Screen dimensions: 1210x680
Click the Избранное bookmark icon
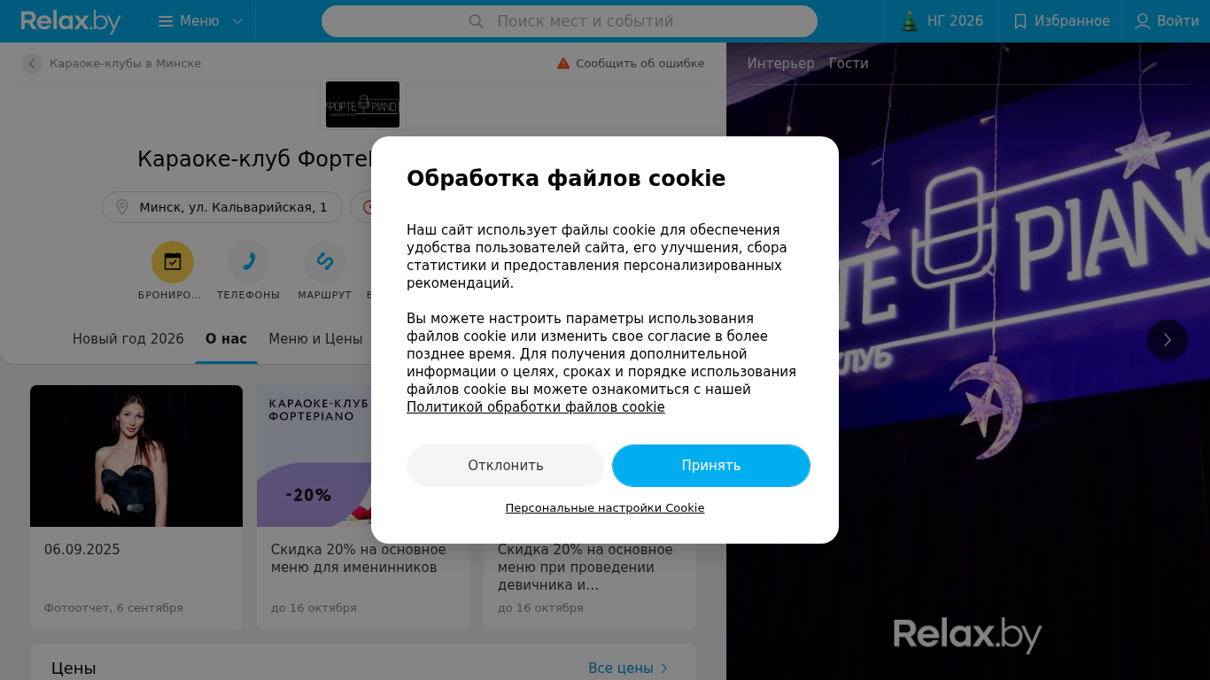tap(1020, 21)
